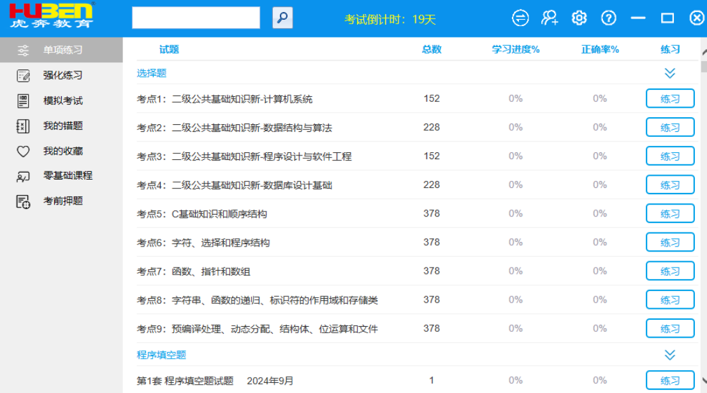Click the magnifier search icon
Screen dimensions: 707x393
click(x=282, y=18)
